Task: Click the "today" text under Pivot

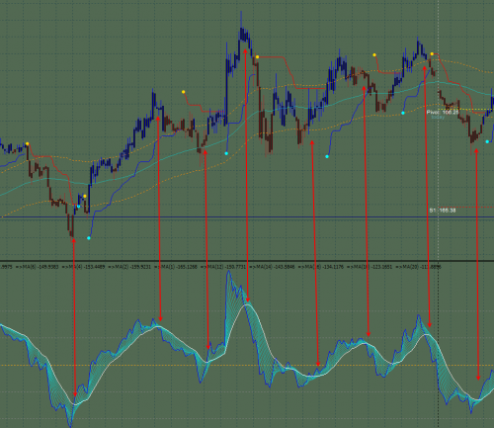Action: coord(438,117)
